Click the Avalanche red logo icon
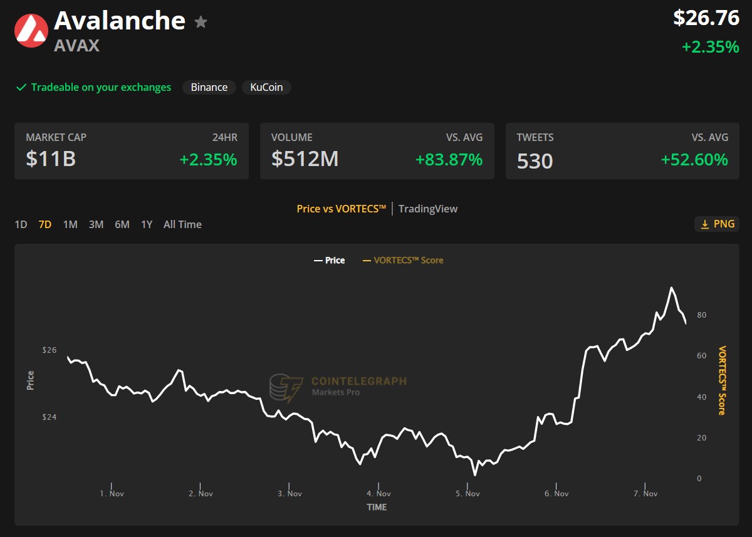The width and height of the screenshot is (752, 537). tap(31, 31)
